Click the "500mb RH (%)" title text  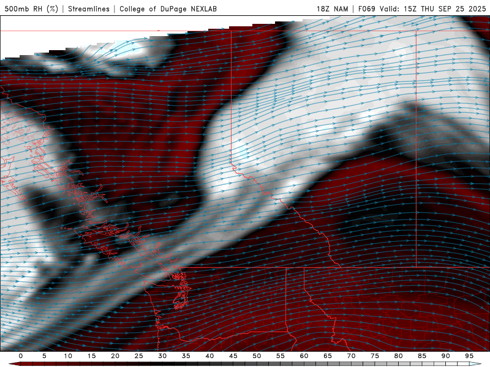point(31,9)
